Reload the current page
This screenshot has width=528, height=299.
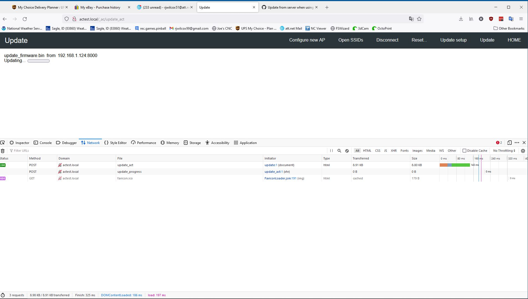[x=25, y=19]
